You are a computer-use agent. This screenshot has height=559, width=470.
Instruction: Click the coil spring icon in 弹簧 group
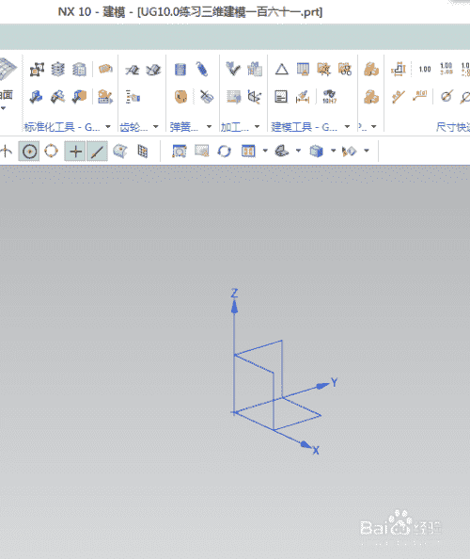point(202,69)
